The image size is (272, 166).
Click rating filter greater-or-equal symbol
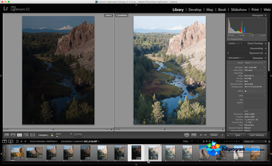(x=204, y=142)
